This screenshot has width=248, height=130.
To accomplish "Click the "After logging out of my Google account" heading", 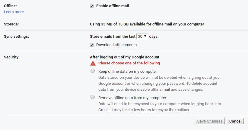I will pos(125,57).
